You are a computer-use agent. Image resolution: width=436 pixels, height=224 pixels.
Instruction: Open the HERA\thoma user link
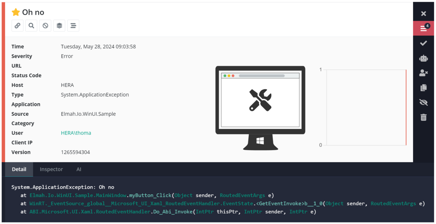pos(76,133)
